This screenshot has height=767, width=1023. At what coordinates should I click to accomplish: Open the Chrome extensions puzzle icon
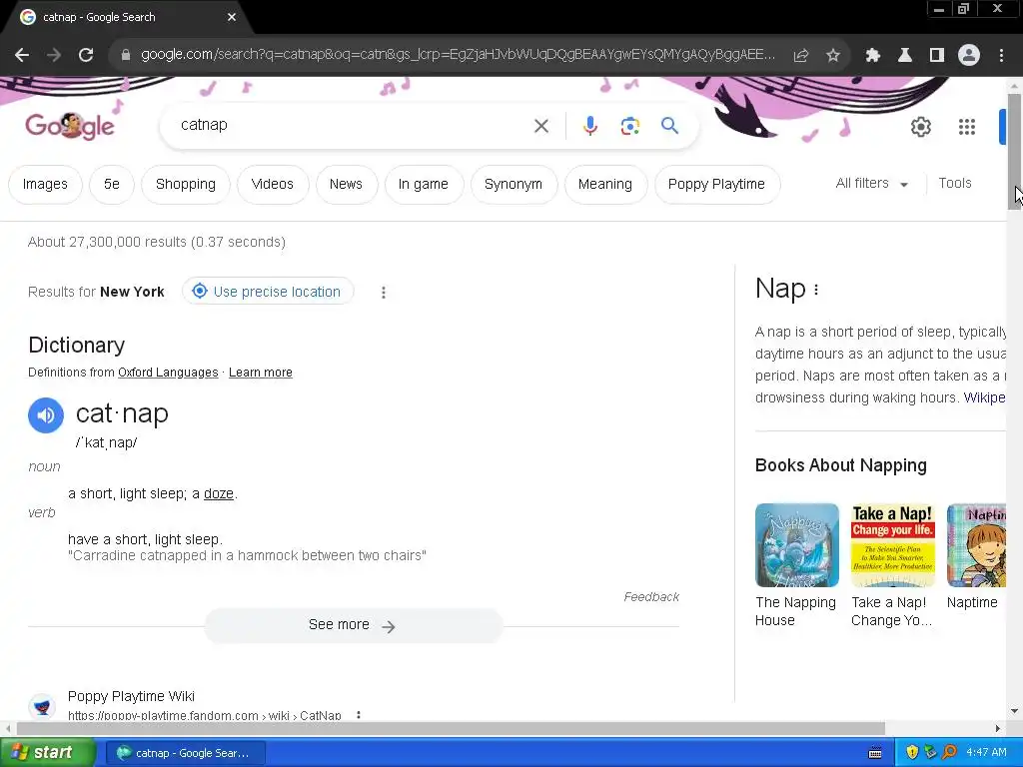(873, 56)
